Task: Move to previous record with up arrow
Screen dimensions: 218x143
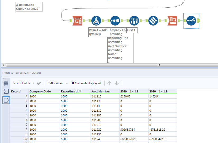Action: [x=109, y=83]
